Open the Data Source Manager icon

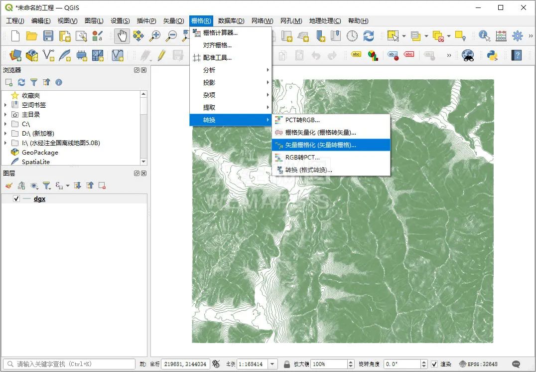pyautogui.click(x=15, y=55)
